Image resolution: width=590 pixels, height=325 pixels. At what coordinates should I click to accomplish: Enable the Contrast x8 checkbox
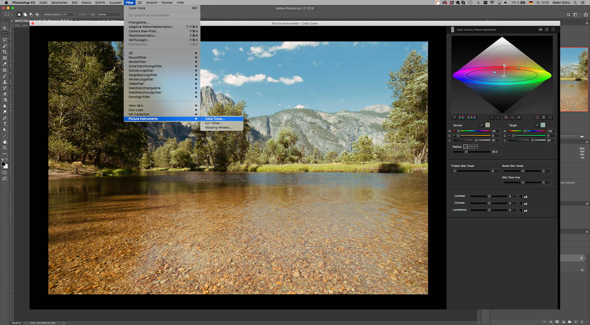521,196
